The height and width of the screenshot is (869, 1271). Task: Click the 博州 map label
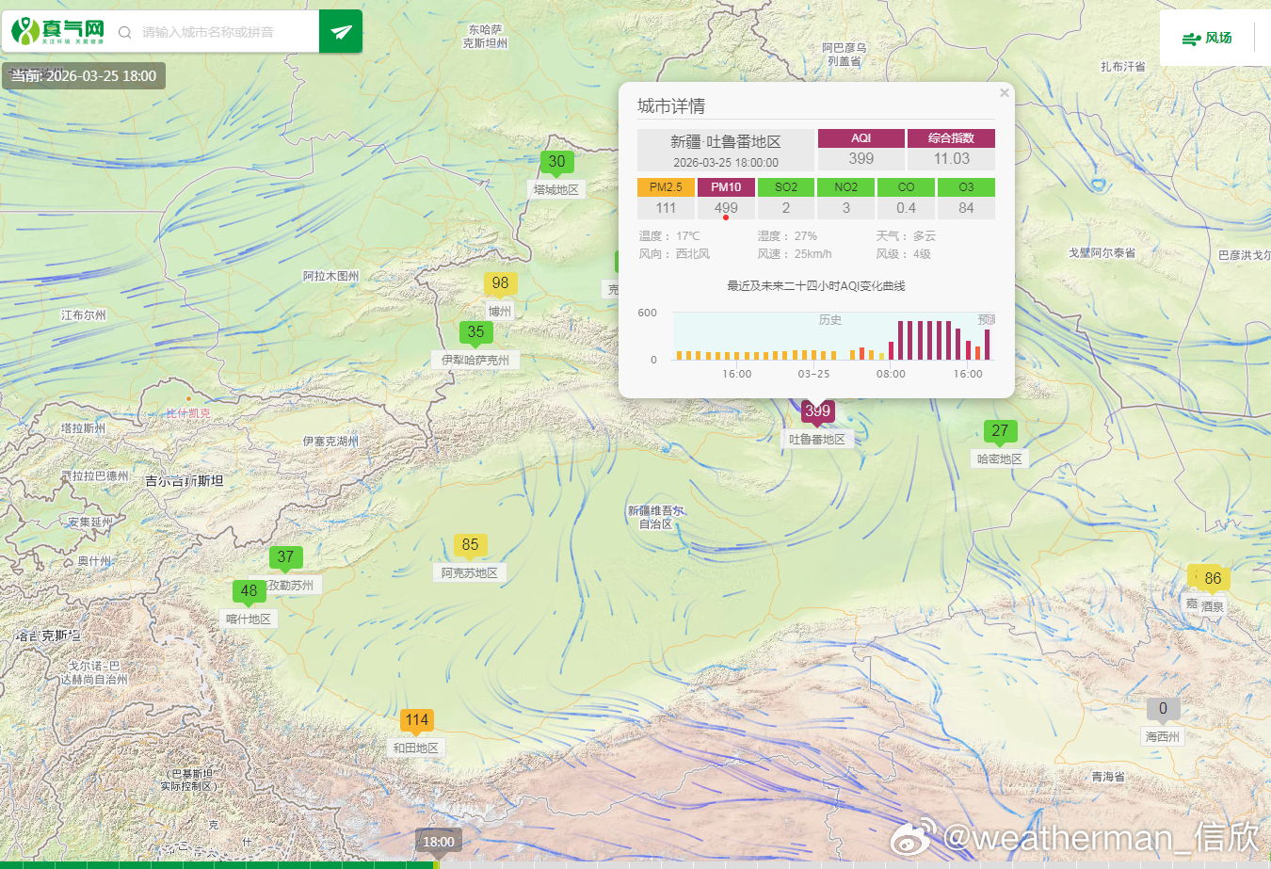tap(500, 311)
